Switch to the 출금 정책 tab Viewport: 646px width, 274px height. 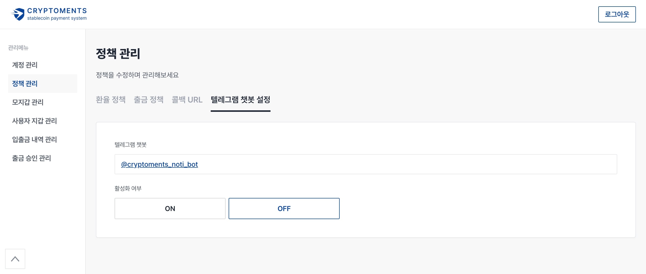(149, 100)
